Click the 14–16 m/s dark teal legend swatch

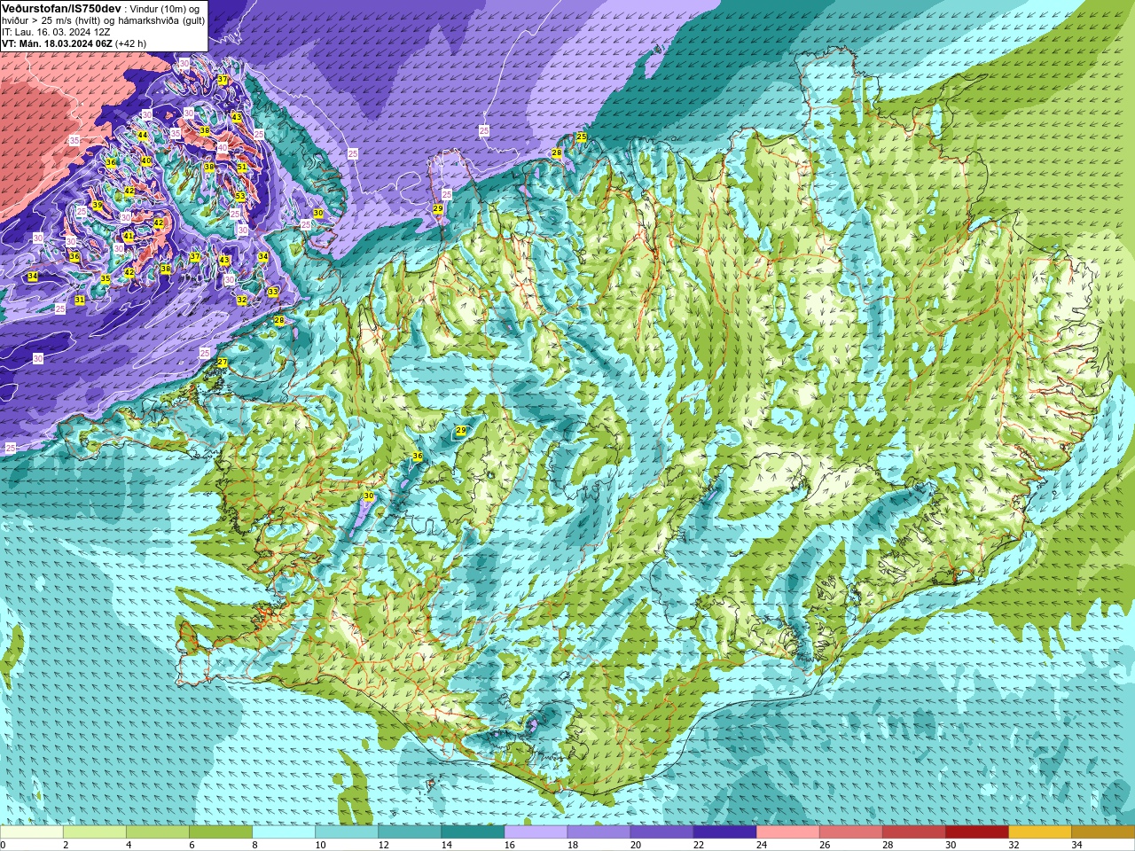pyautogui.click(x=473, y=832)
